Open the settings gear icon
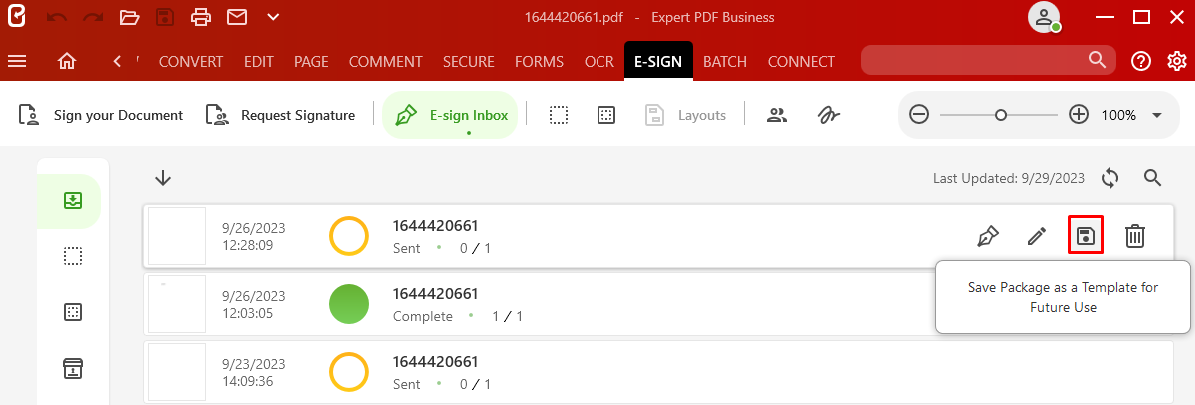 pyautogui.click(x=1177, y=61)
